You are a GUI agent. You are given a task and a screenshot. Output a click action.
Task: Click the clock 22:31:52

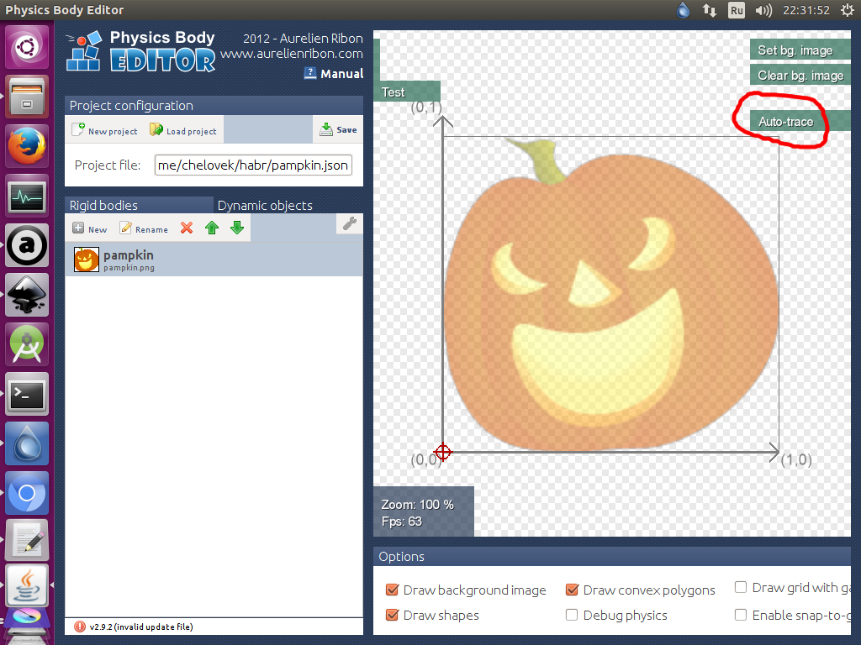[x=806, y=10]
